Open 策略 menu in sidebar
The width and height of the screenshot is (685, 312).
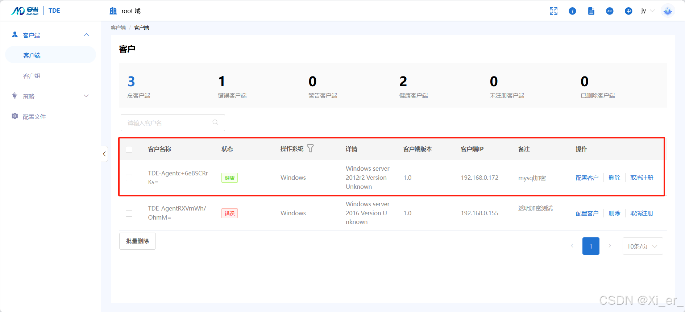tap(50, 96)
